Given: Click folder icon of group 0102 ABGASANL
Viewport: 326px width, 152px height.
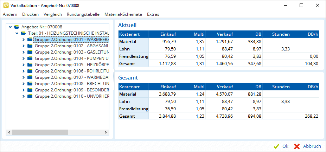Looking at the screenshot, I should coord(30,46).
